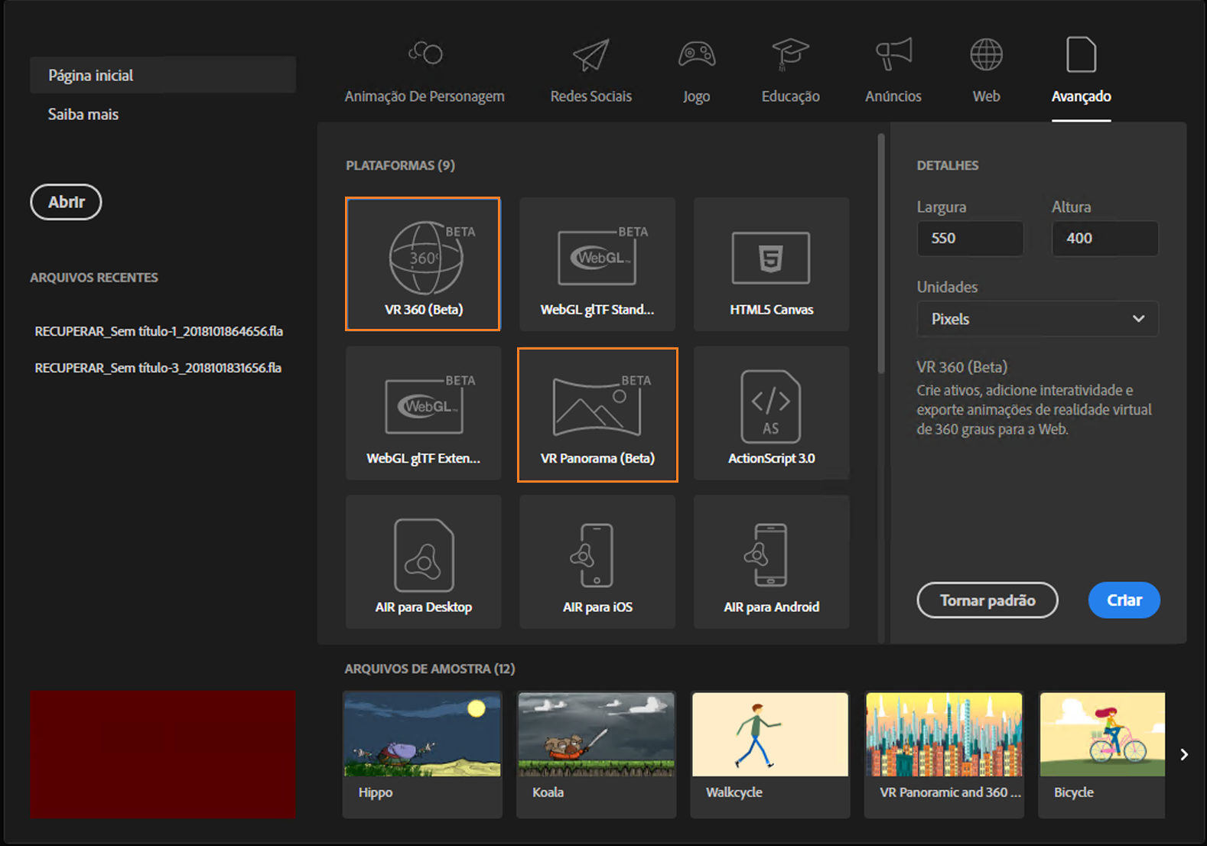Click the Altura height input field
1207x846 pixels.
point(1105,239)
